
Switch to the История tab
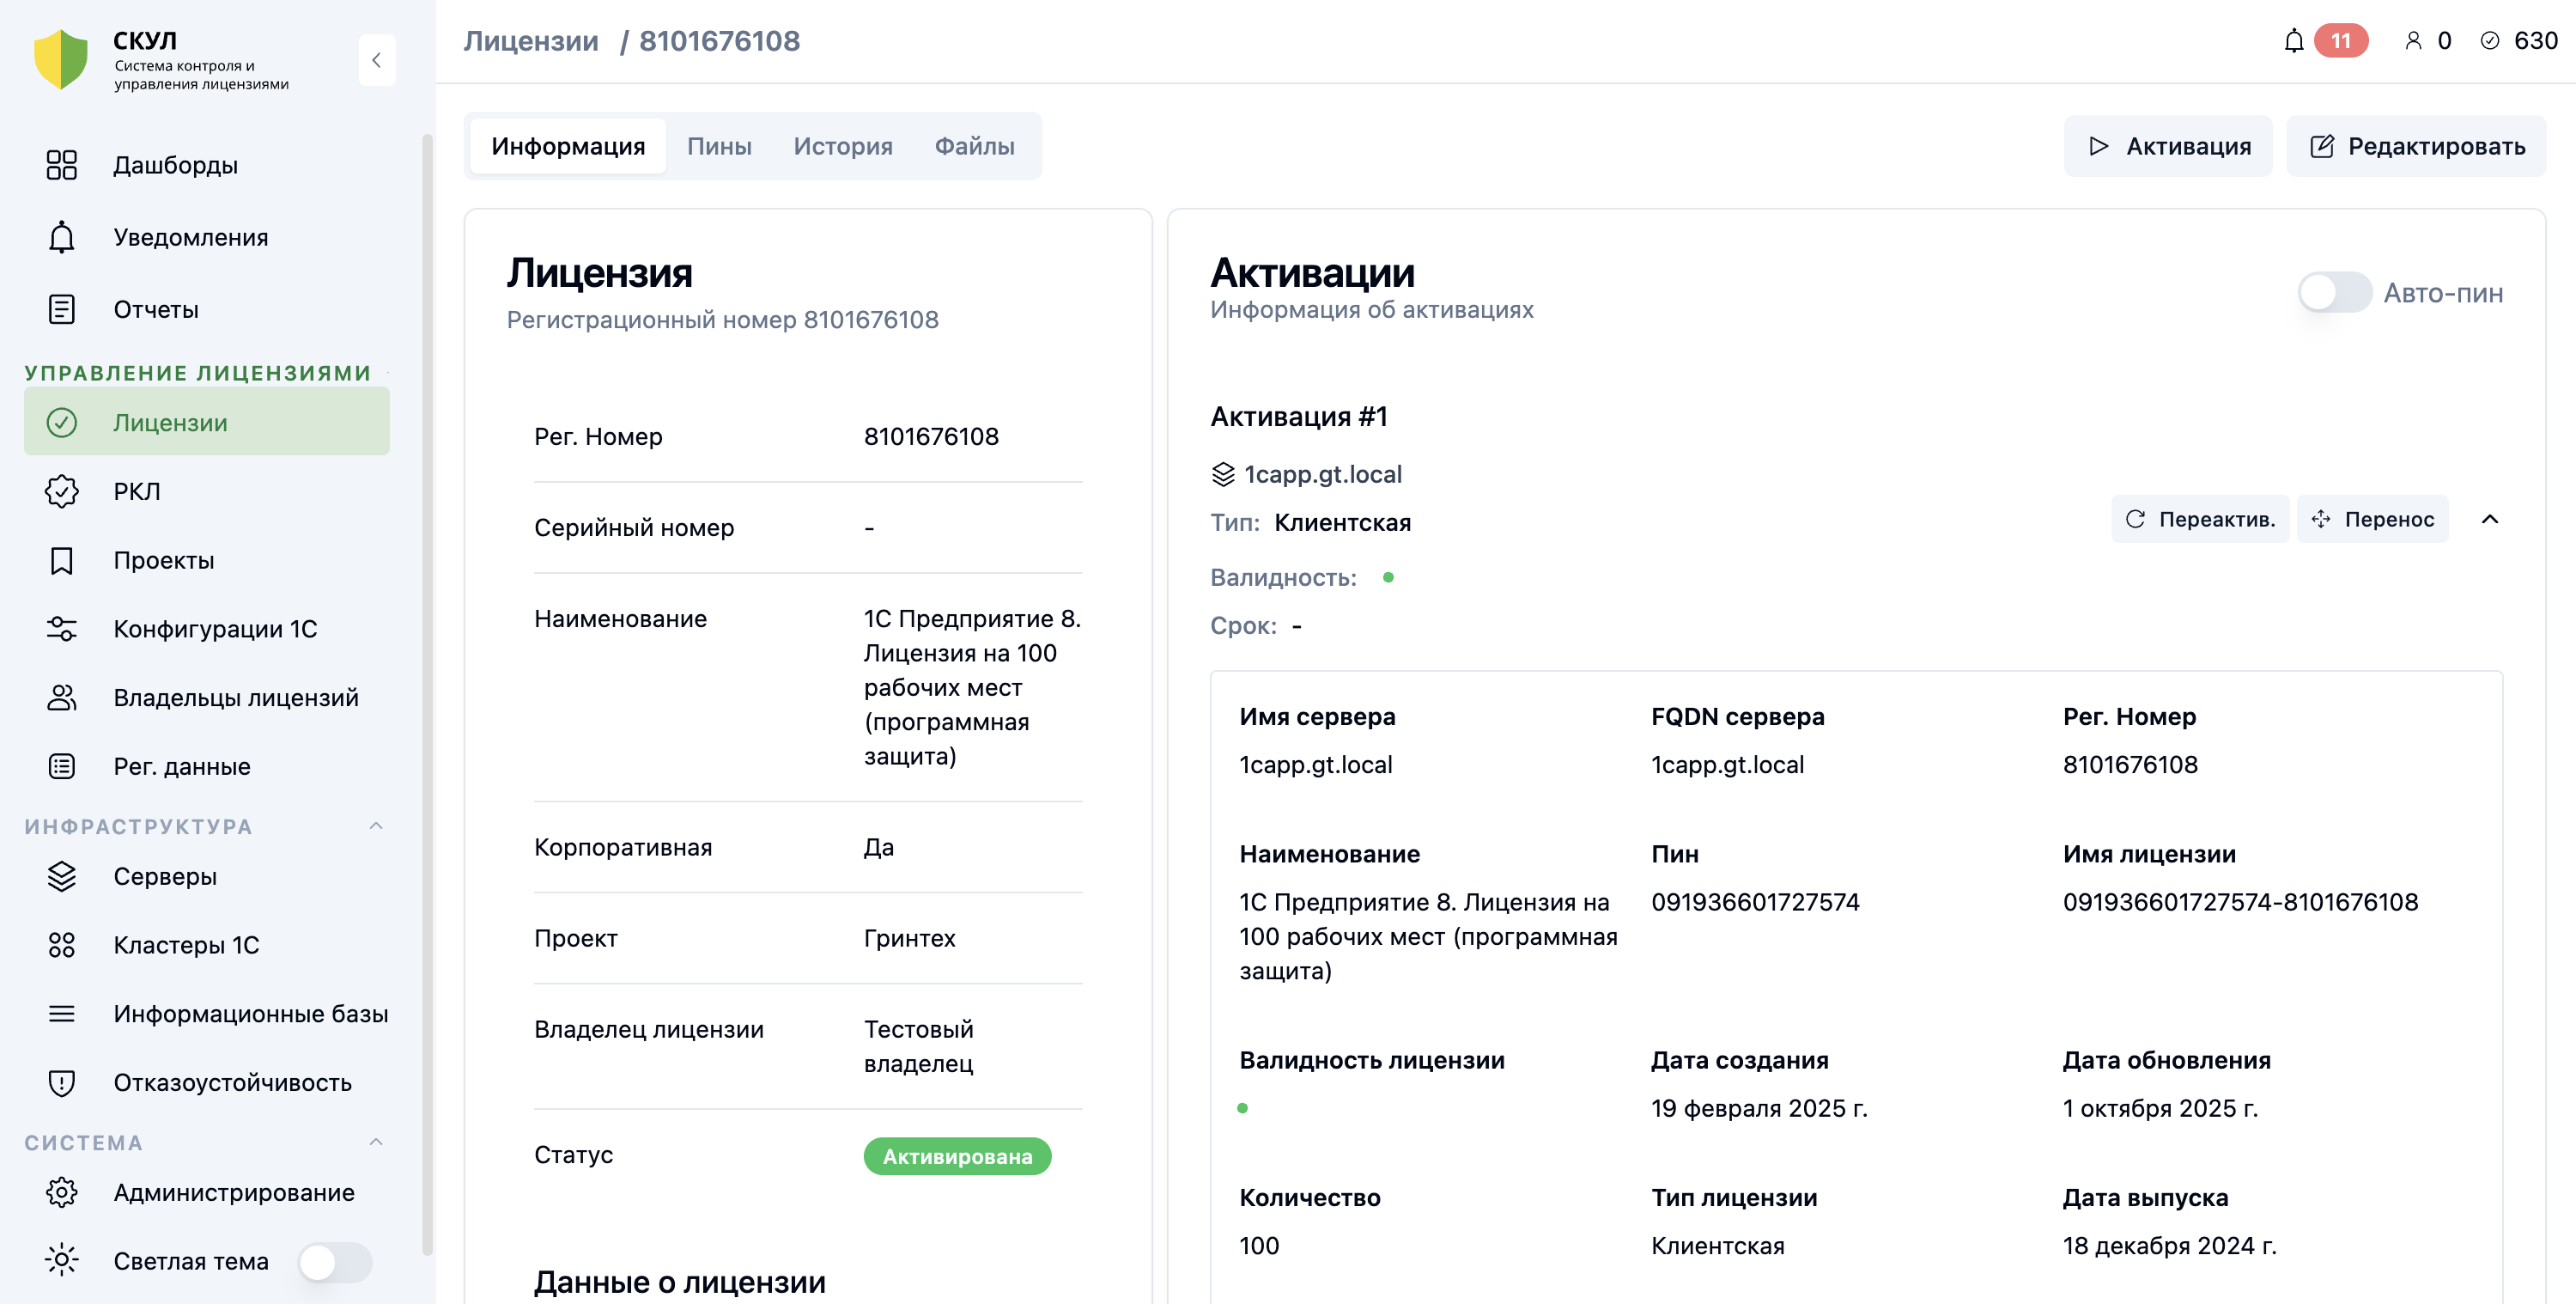(843, 146)
